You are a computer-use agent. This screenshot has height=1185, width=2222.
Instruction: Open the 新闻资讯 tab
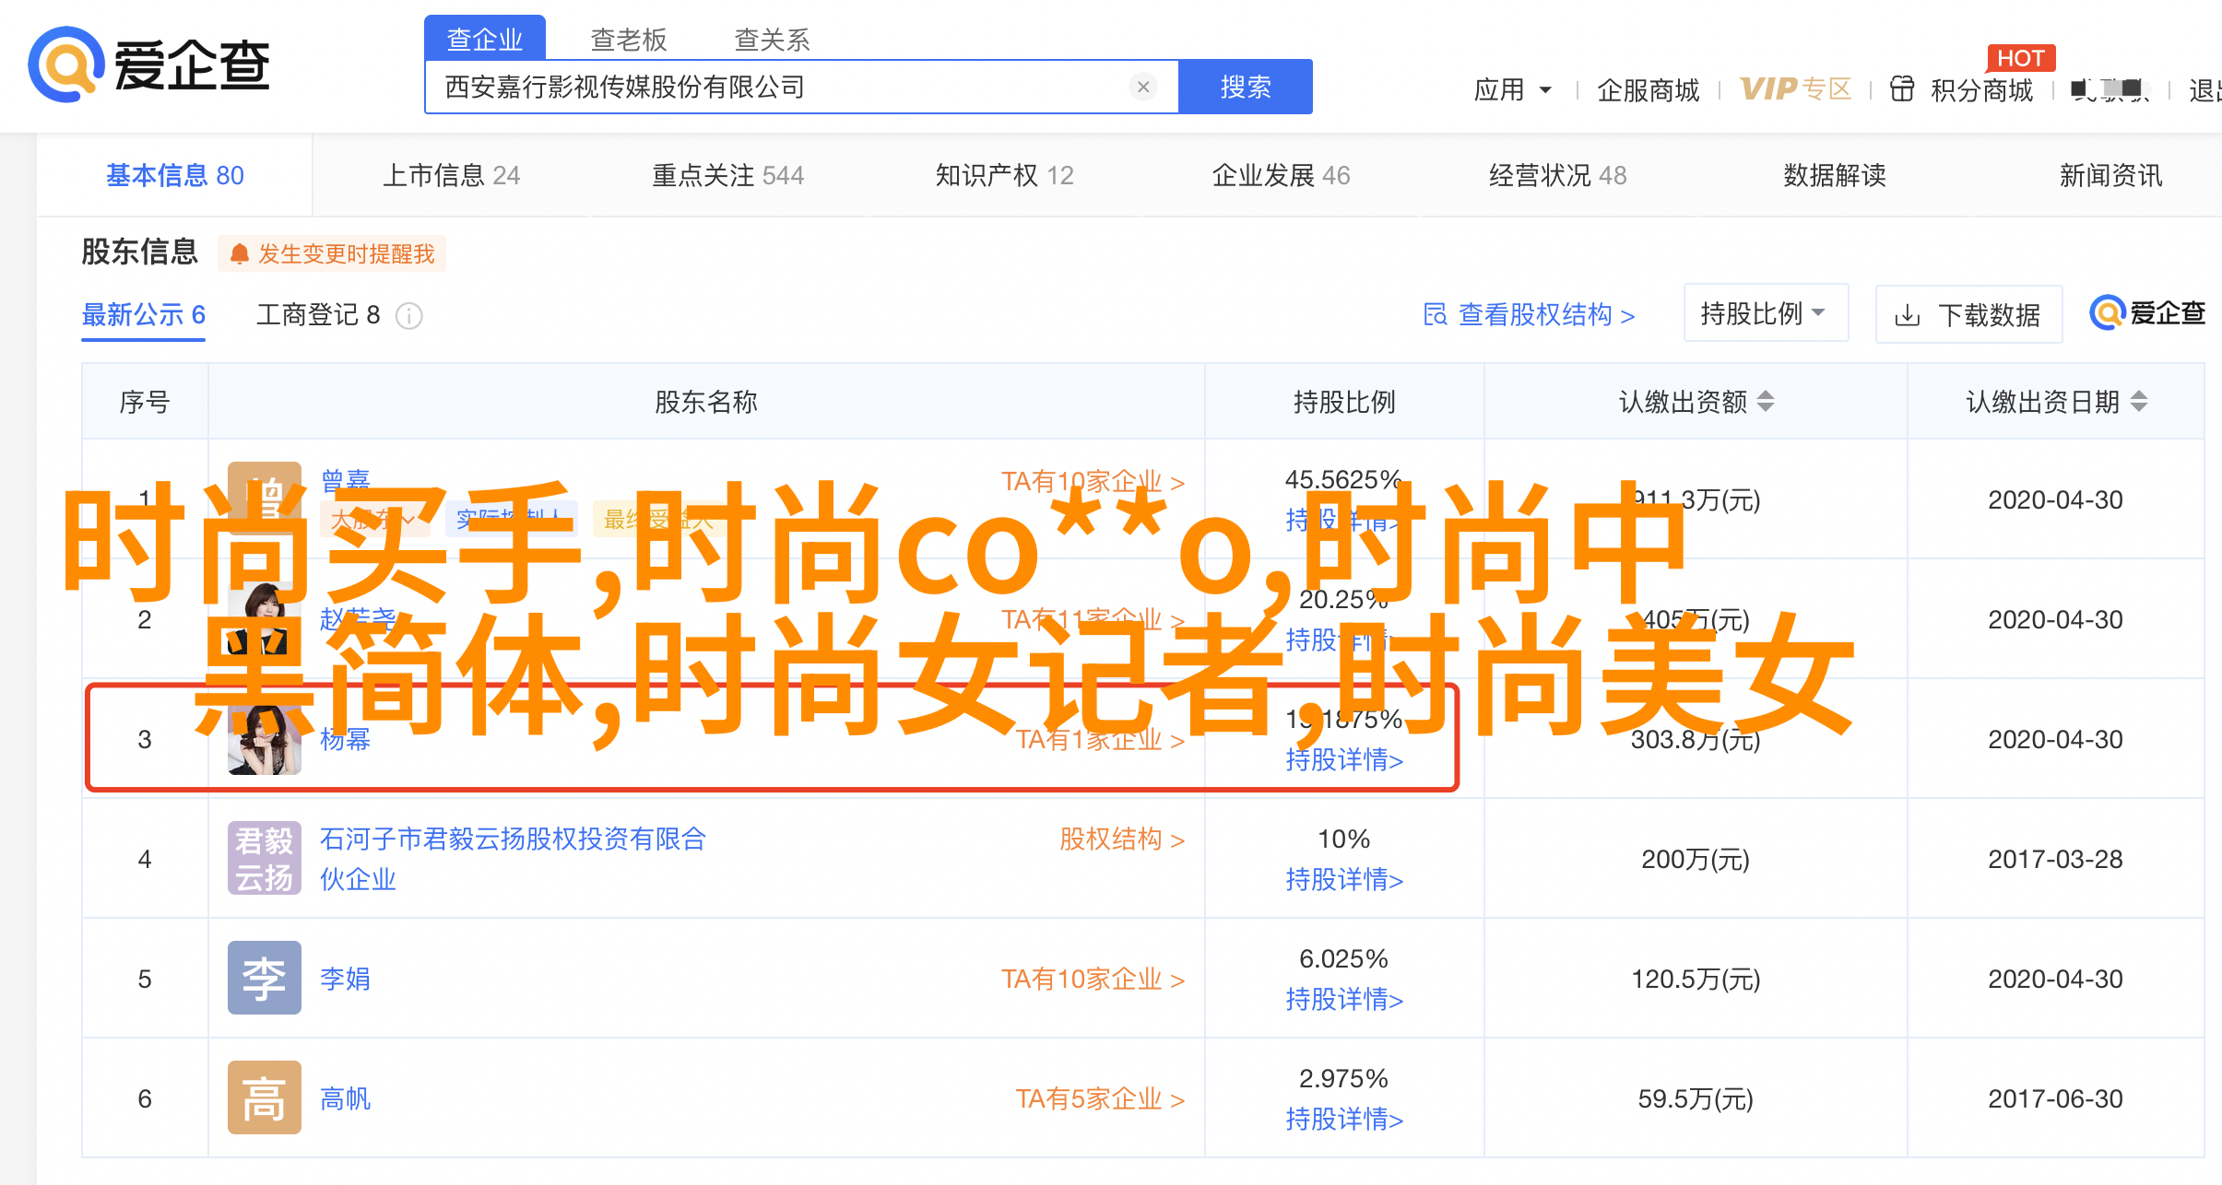point(2111,175)
